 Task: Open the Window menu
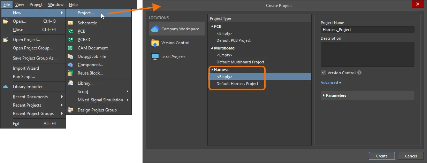(56, 5)
